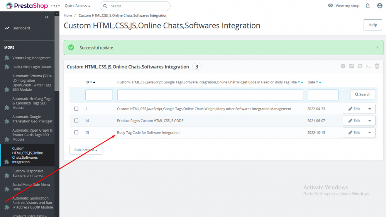Viewport: 386px width, 217px height.
Task: Edit the row with ID 1
Action: (354, 108)
